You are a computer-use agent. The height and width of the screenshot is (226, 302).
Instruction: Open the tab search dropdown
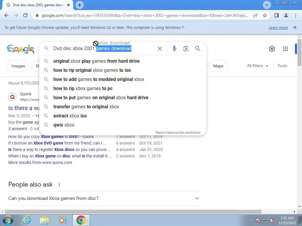[267, 5]
